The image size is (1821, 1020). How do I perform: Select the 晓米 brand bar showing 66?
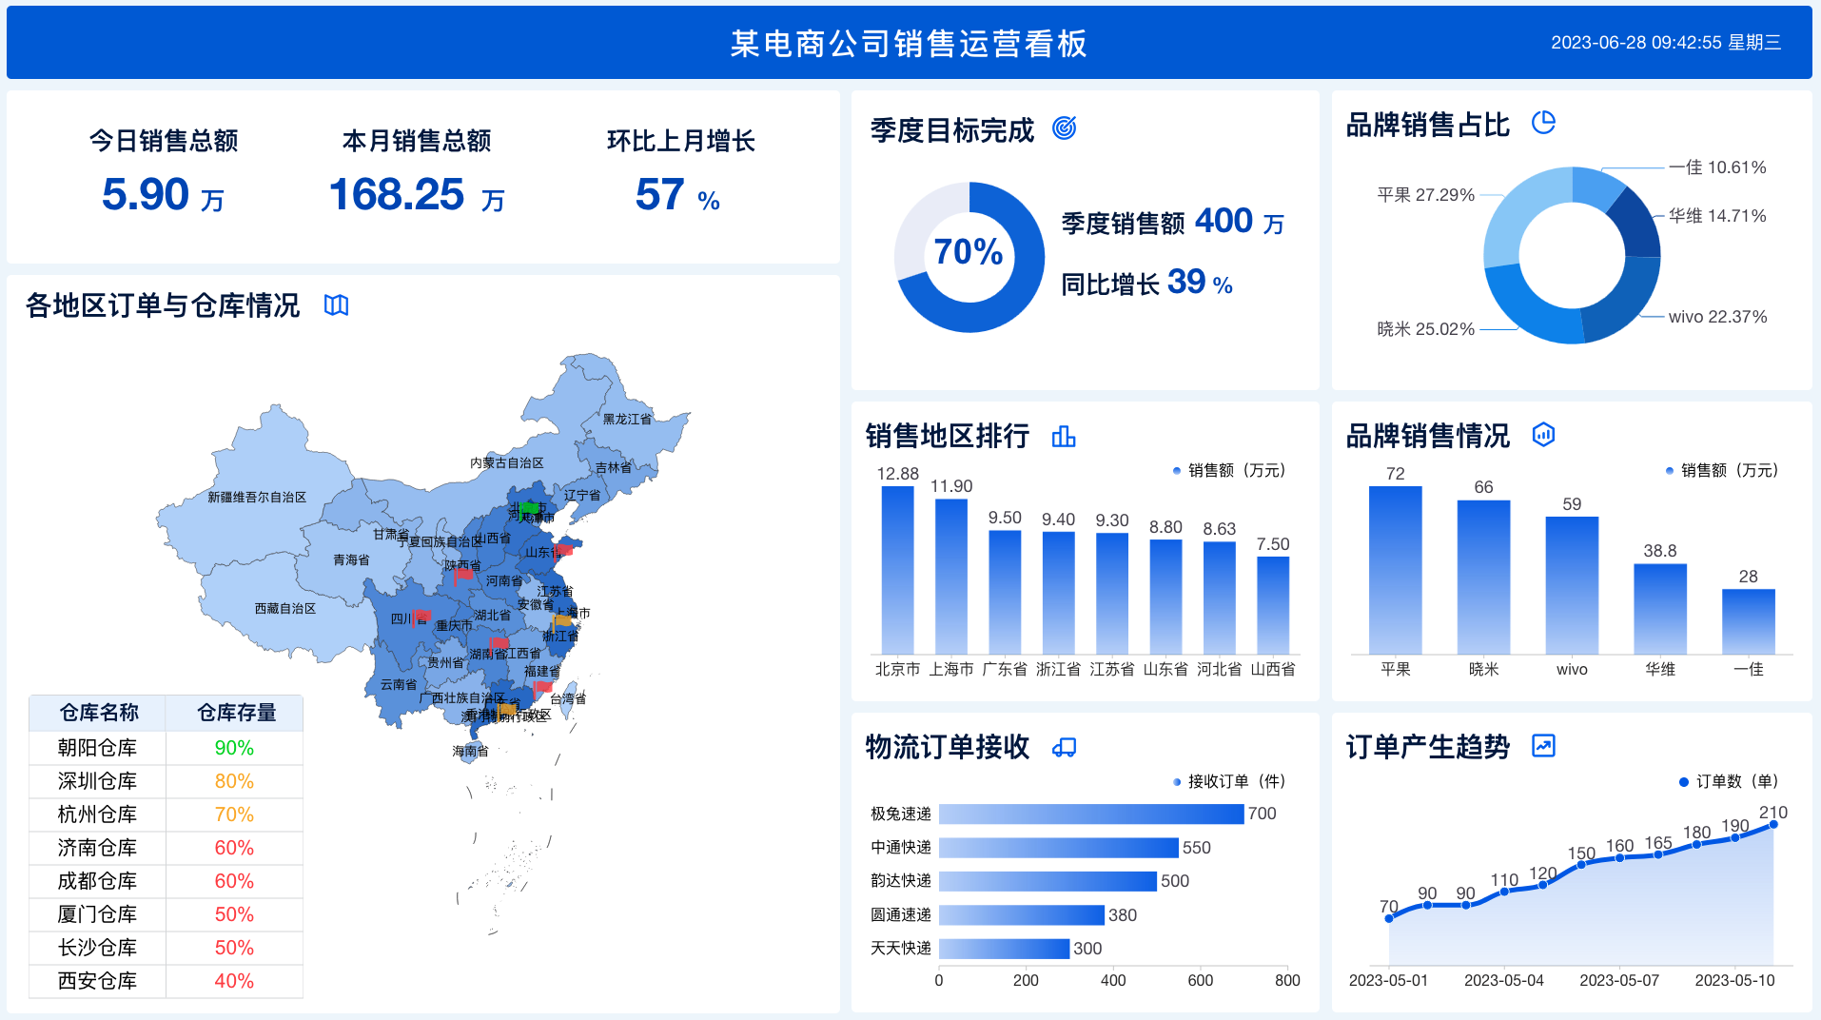1483,577
